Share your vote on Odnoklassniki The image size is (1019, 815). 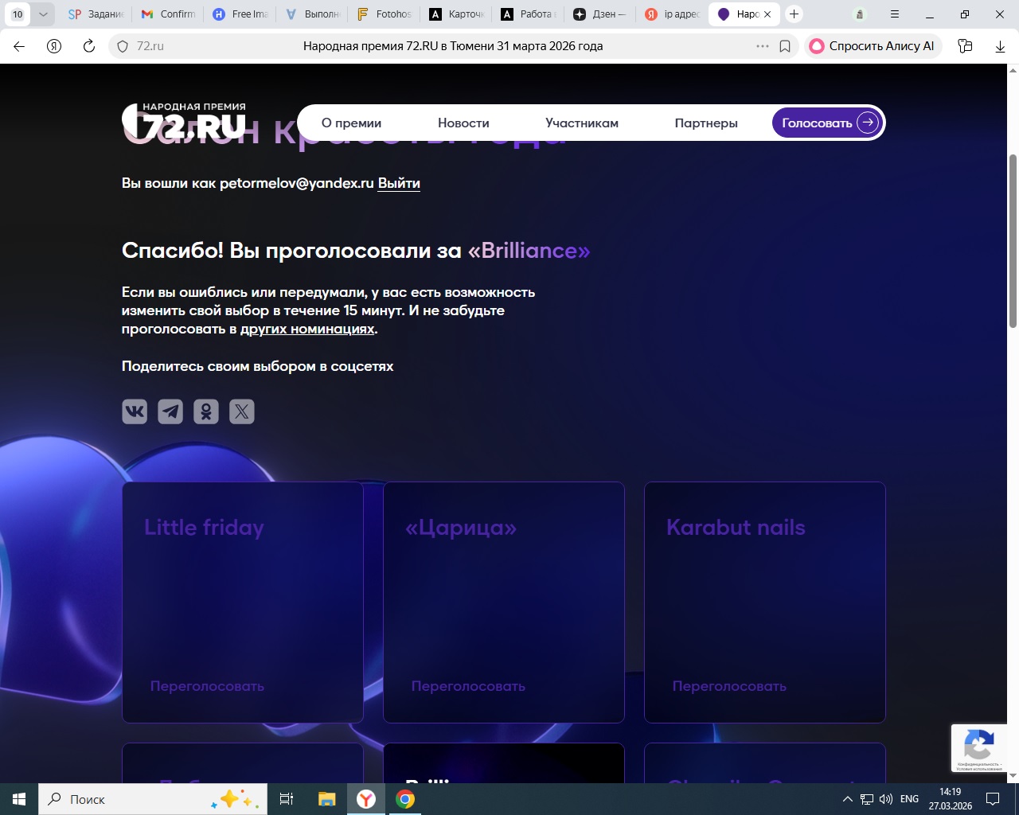[206, 411]
